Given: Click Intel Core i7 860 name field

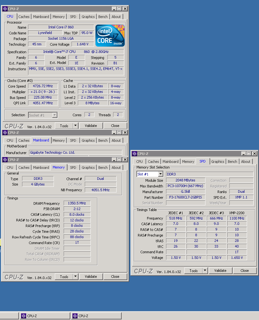Looking at the screenshot, I should click(x=61, y=27).
